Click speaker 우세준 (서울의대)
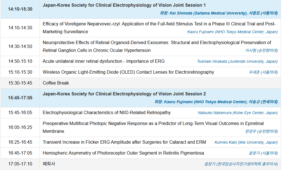This screenshot has width=282, height=171. point(263,72)
